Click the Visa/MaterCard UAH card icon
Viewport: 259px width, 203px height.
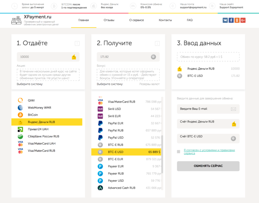[x=20, y=143]
